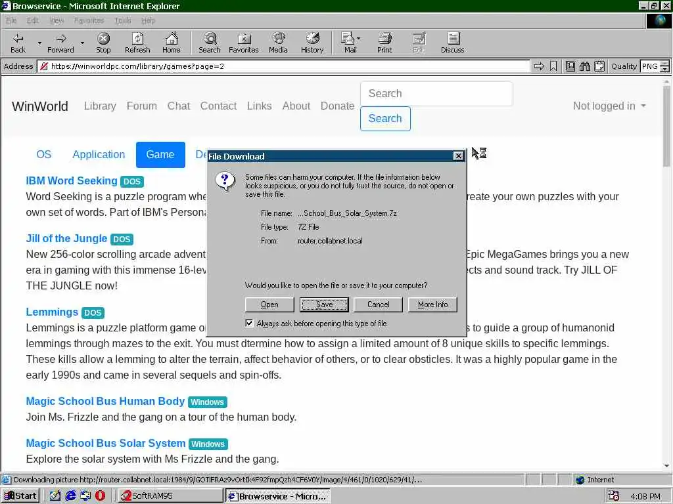Viewport: 673px width, 504px height.
Task: Click the vertical page scrollbar thumb
Action: point(666,126)
